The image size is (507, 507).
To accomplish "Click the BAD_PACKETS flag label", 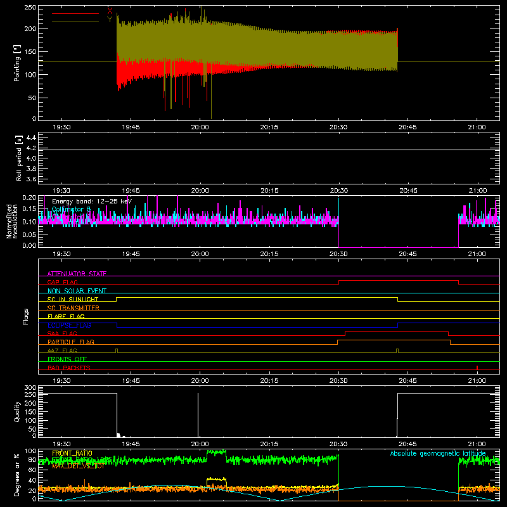I will coord(69,368).
